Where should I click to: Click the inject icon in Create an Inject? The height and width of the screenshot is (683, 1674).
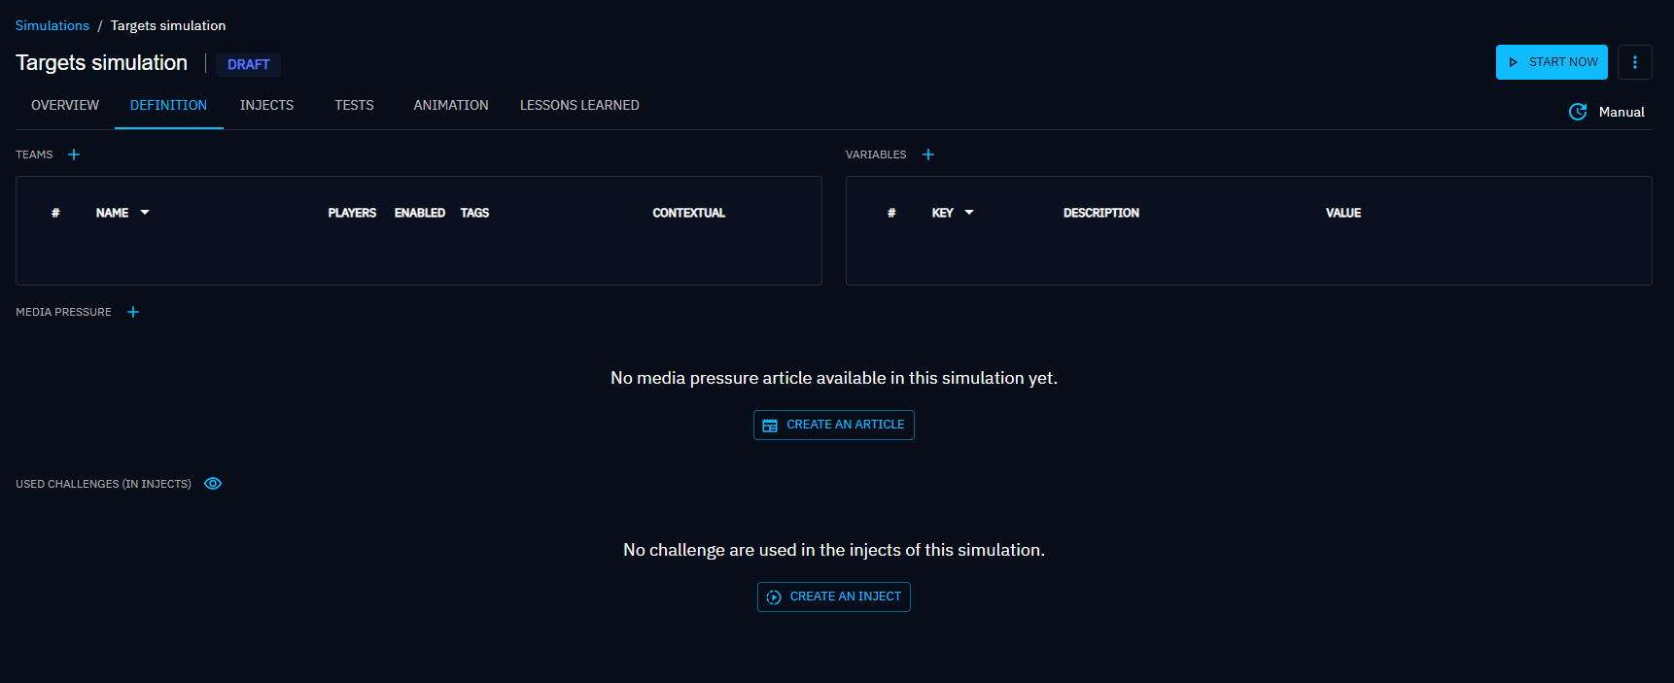[774, 598]
